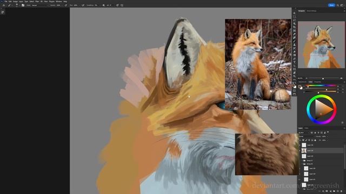Viewport: 346px width, 194px height.
Task: Open the brush settings folder icon
Action: click(x=23, y=5)
